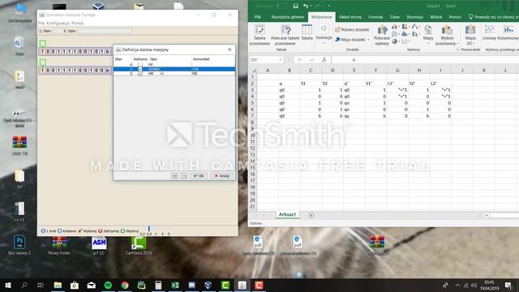Toggle the Końcowy checkbox for state 2
This screenshot has width=519, height=292.
(140, 74)
